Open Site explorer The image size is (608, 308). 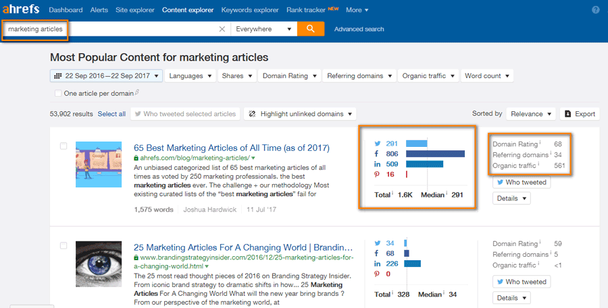tap(135, 9)
